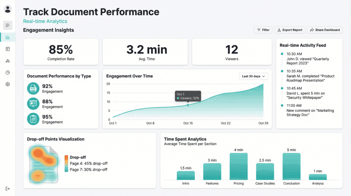
Task: Click the 88% Engagement value
Action: 47,101
